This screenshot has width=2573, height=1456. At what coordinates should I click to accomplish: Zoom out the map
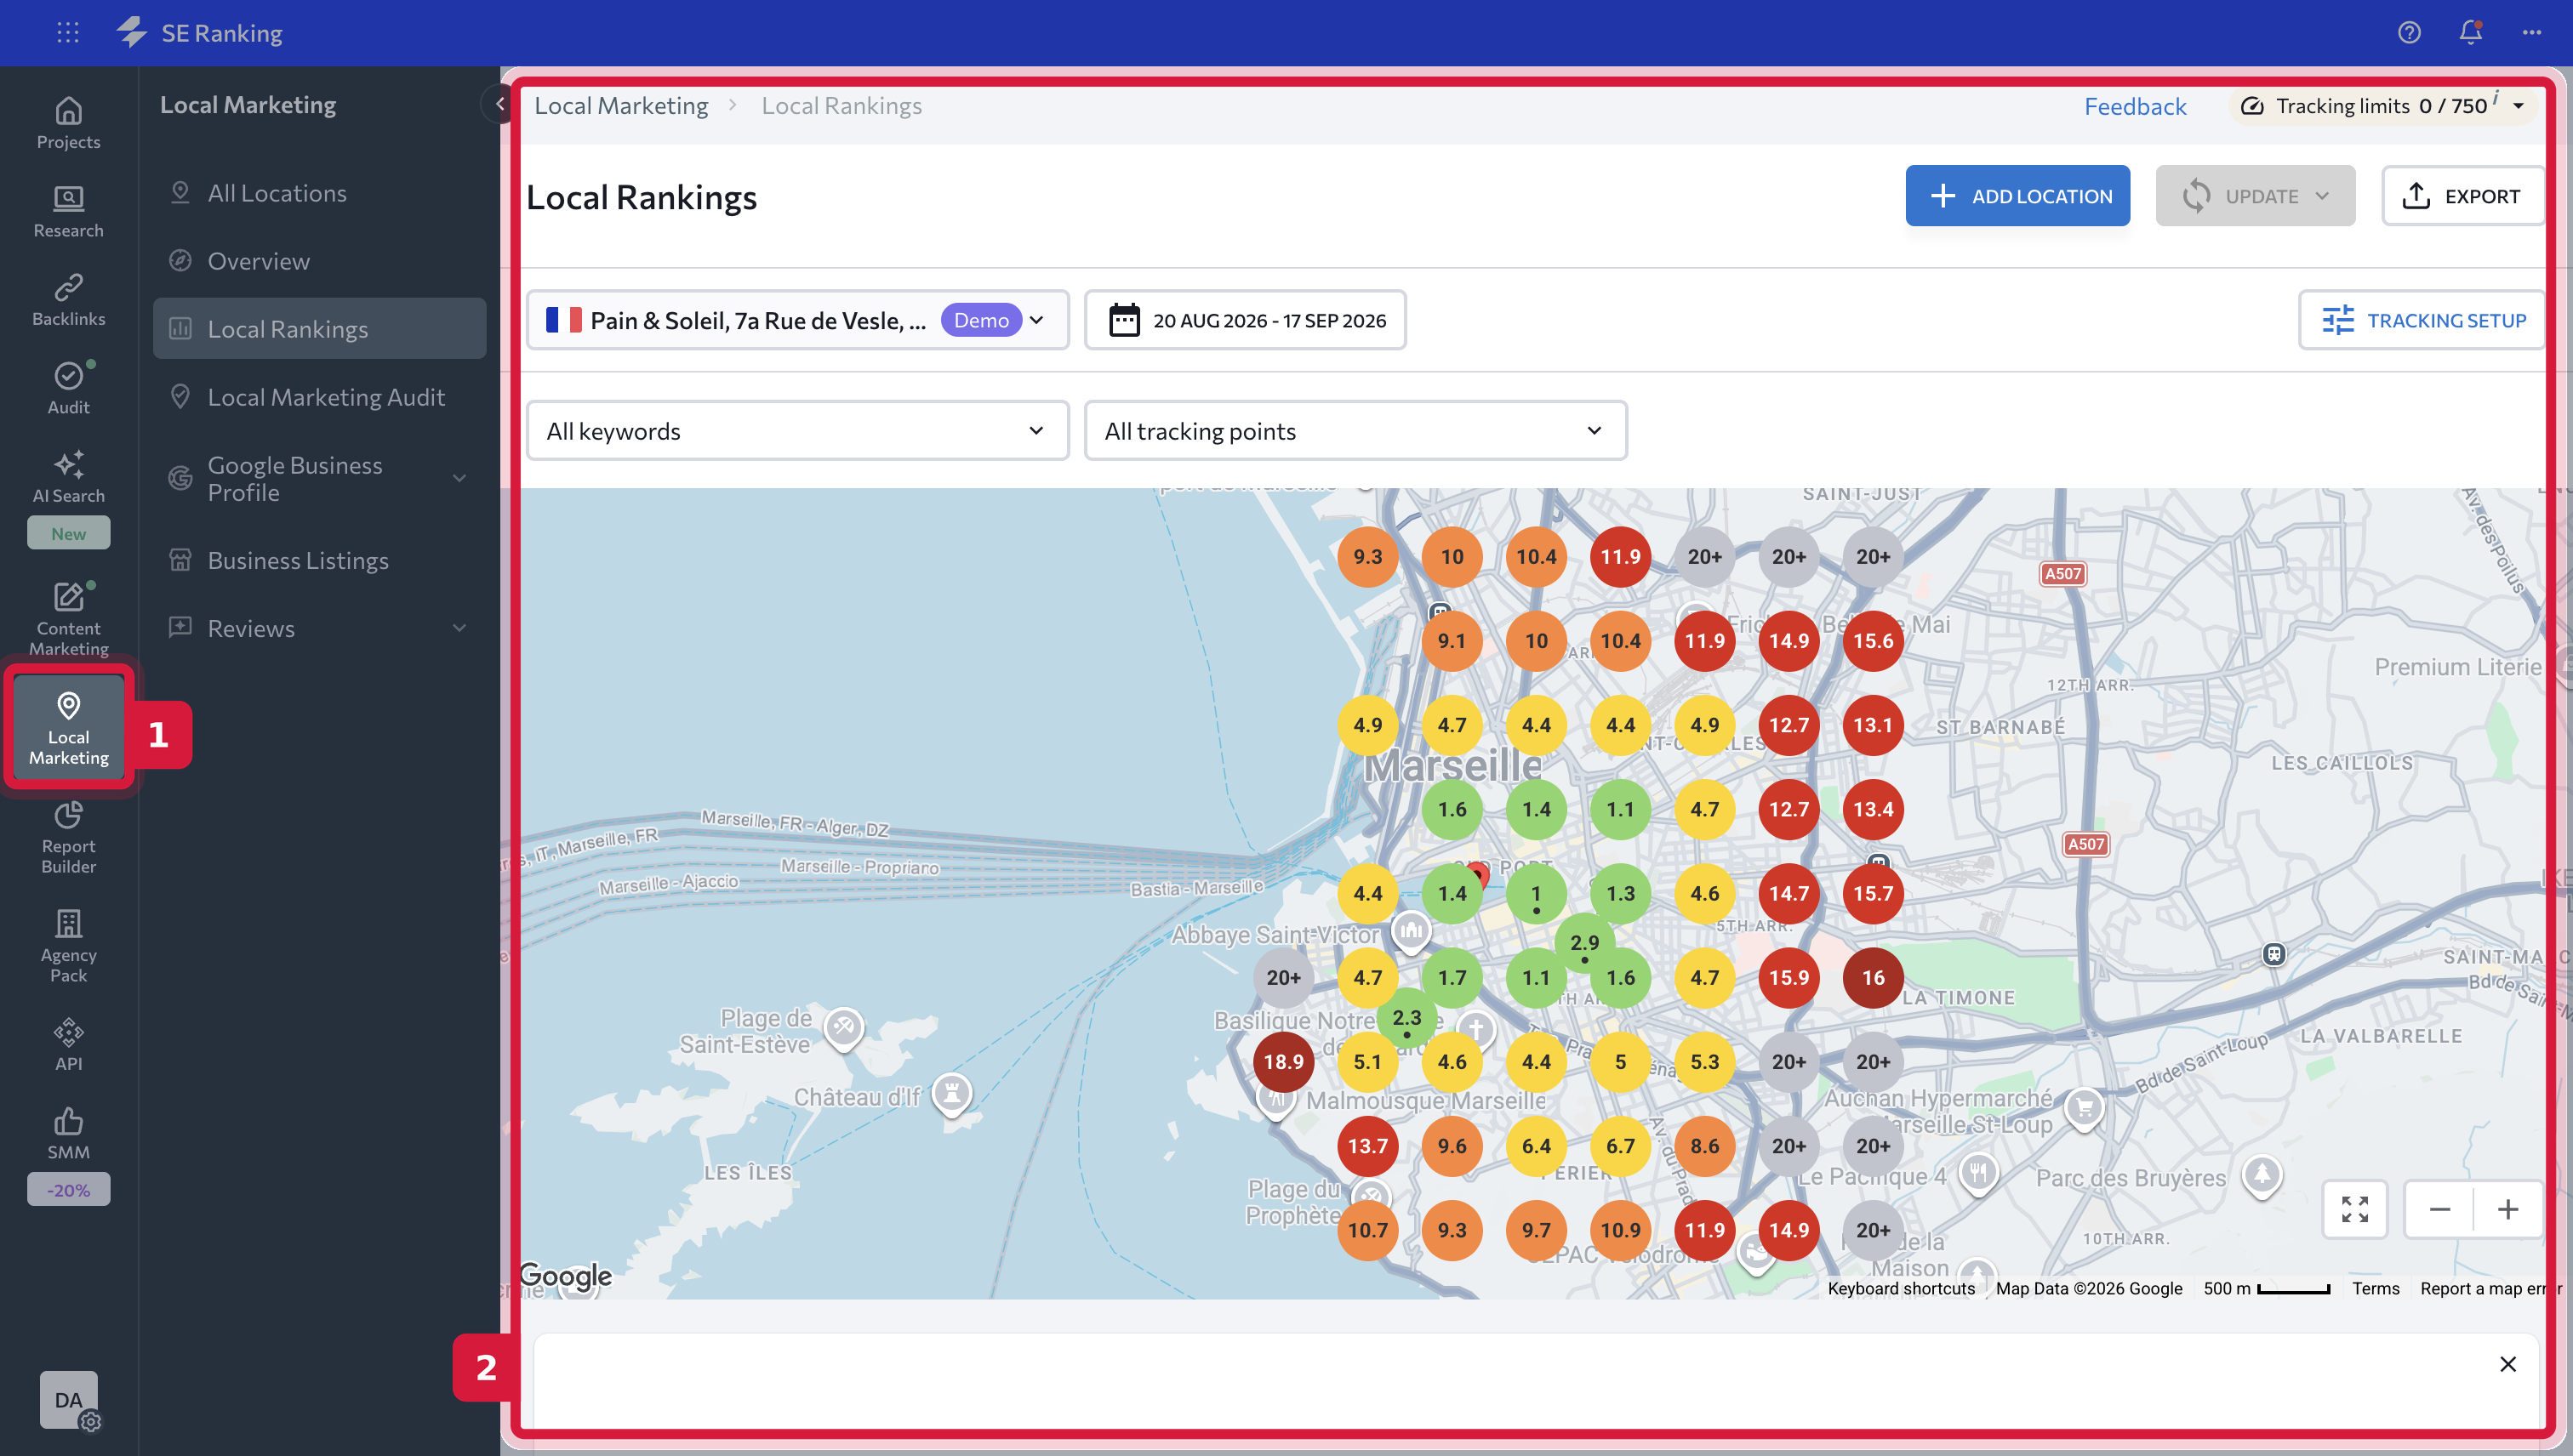[x=2439, y=1209]
